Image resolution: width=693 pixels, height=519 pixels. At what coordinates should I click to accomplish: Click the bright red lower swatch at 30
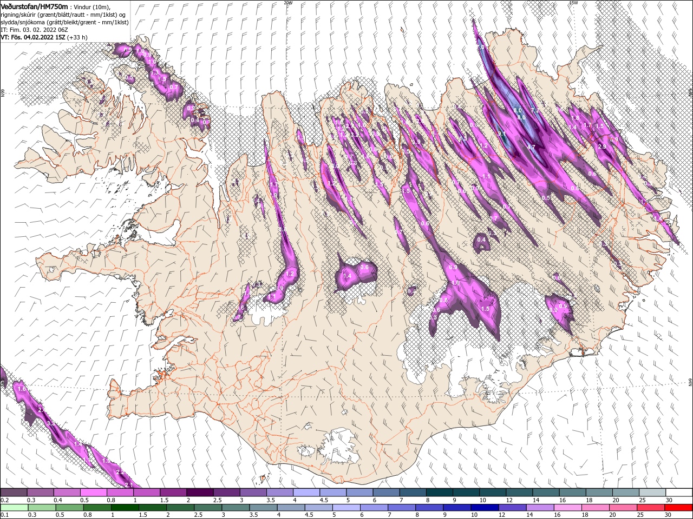(679, 507)
